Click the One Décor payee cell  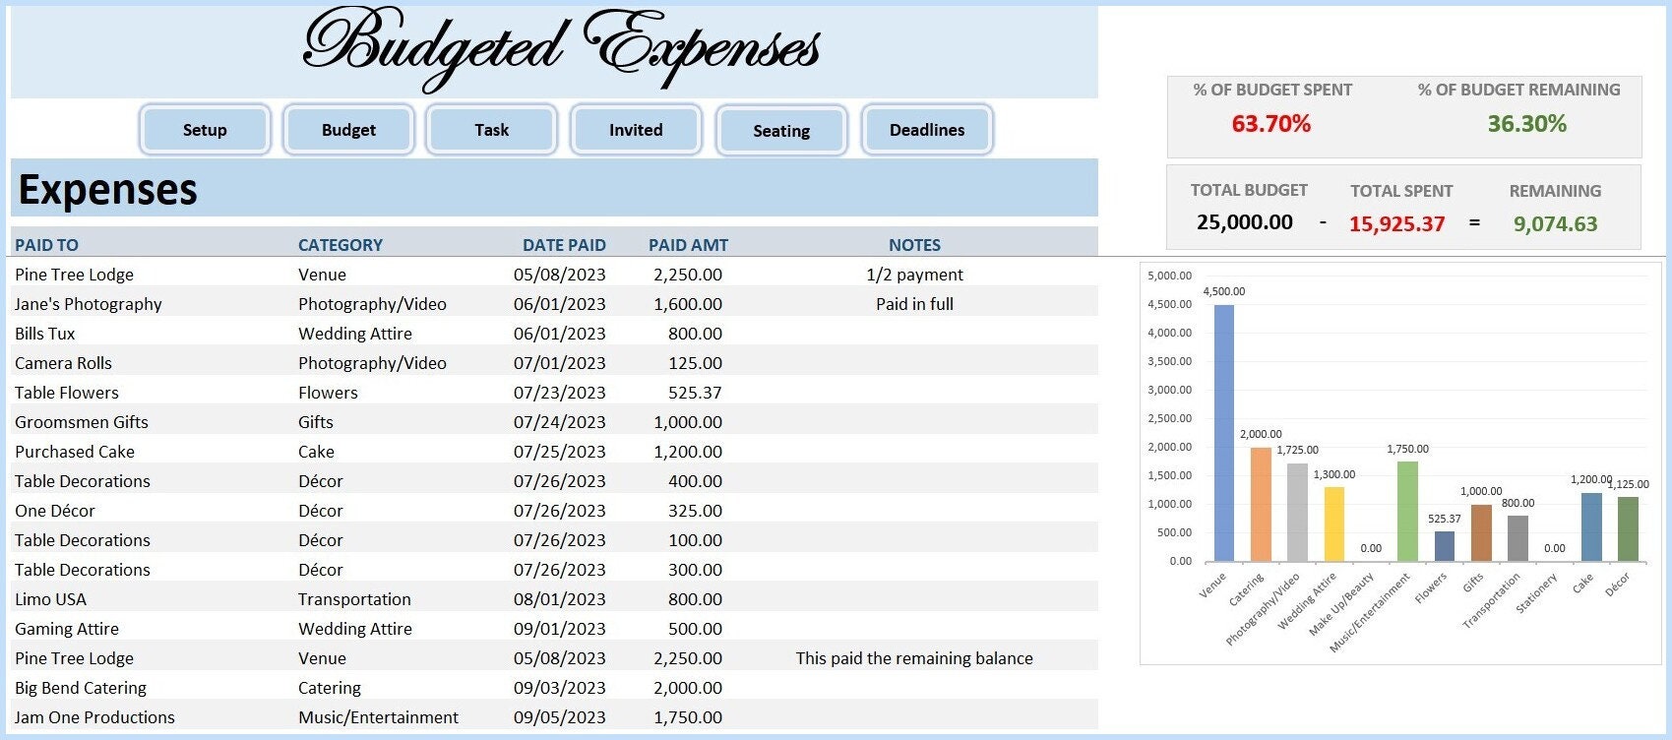point(54,511)
